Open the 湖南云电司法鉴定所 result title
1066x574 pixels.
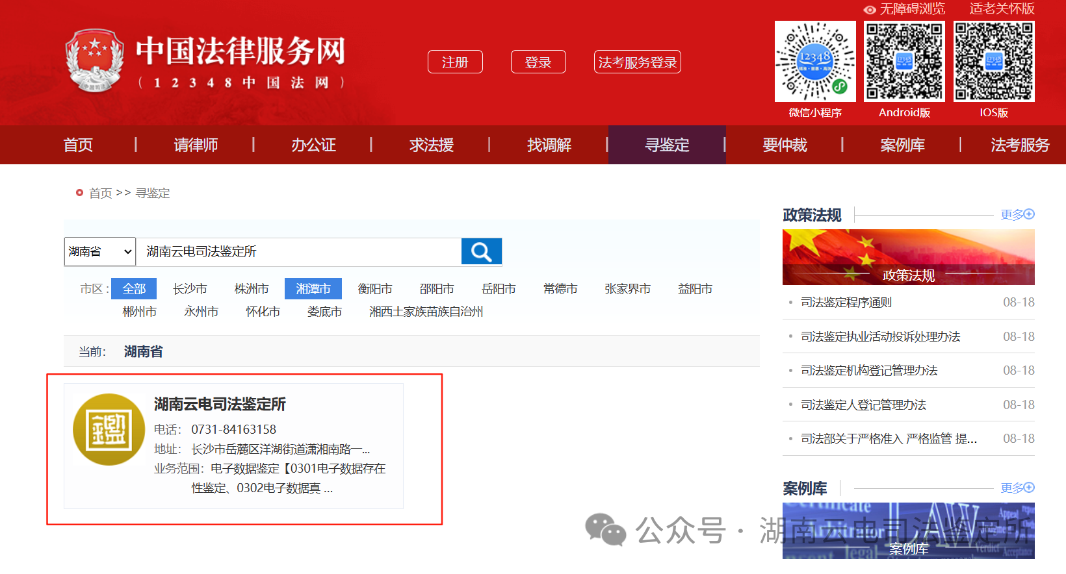220,404
